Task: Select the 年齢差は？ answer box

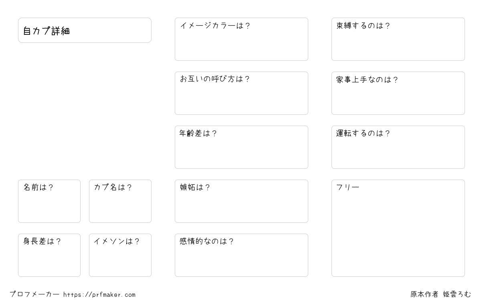Action: (x=241, y=147)
